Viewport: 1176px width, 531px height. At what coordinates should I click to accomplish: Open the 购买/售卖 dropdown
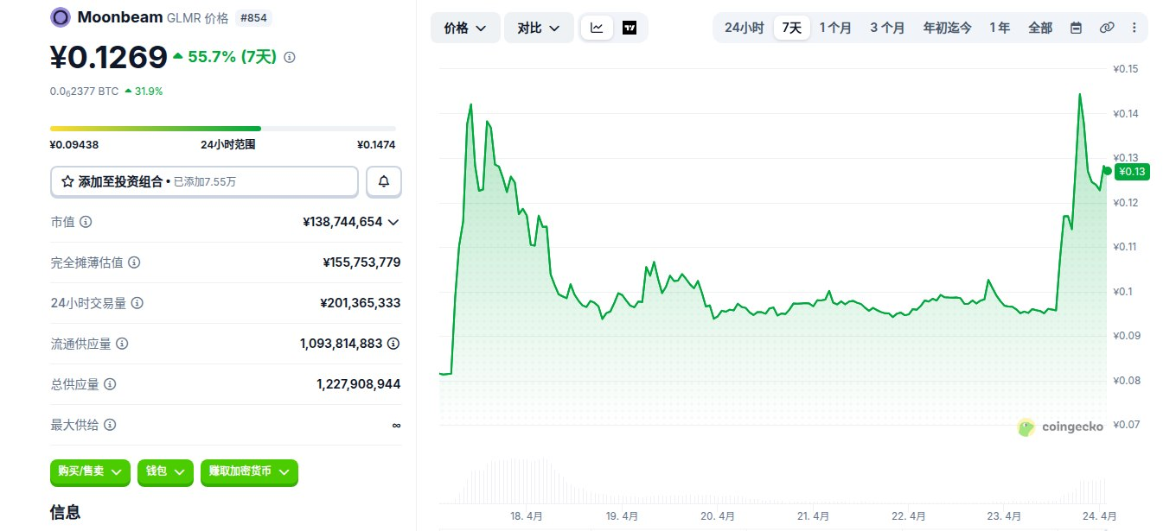91,471
